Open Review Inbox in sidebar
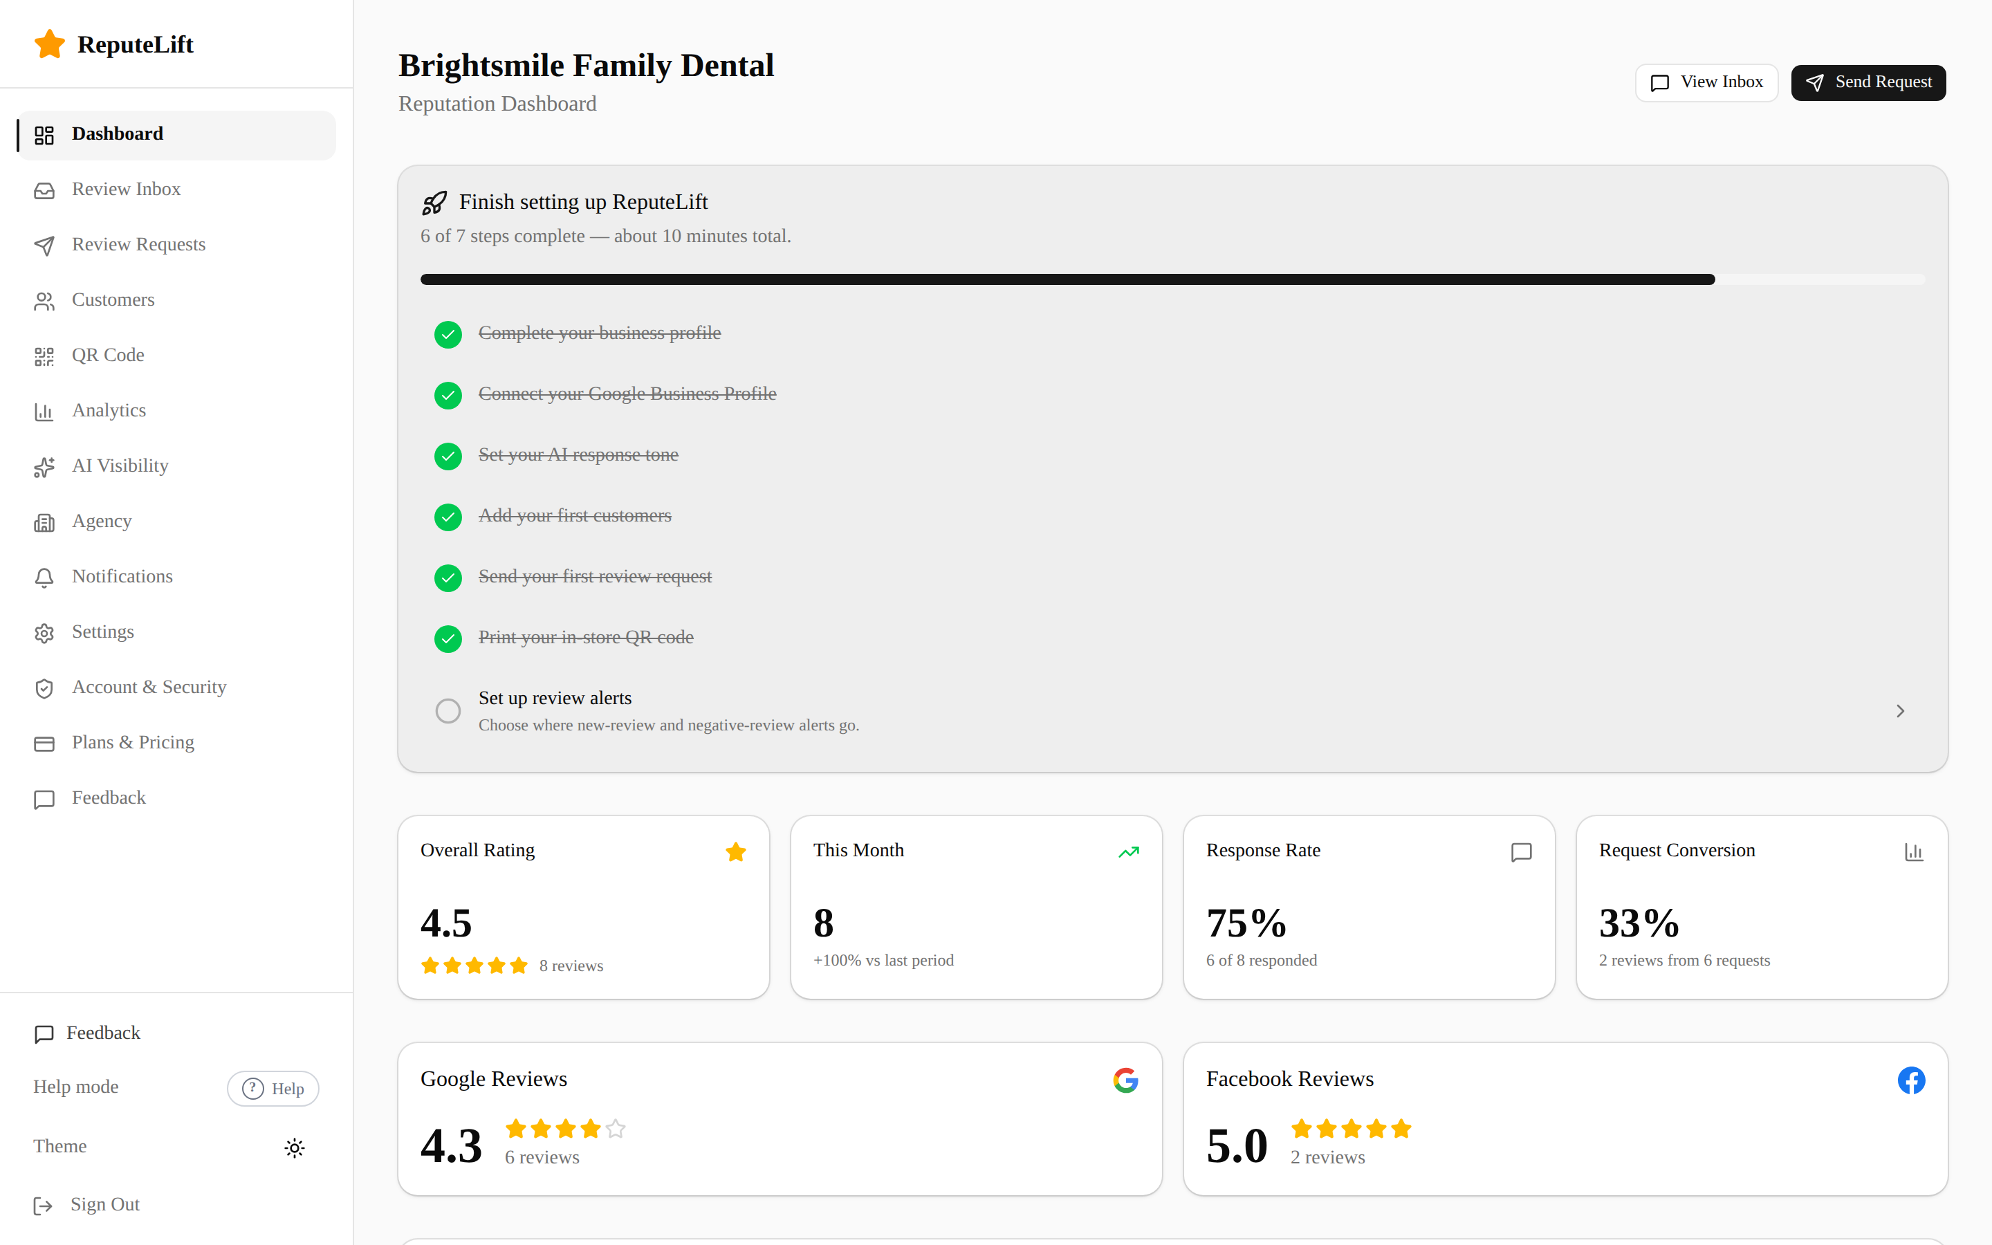 (x=176, y=190)
